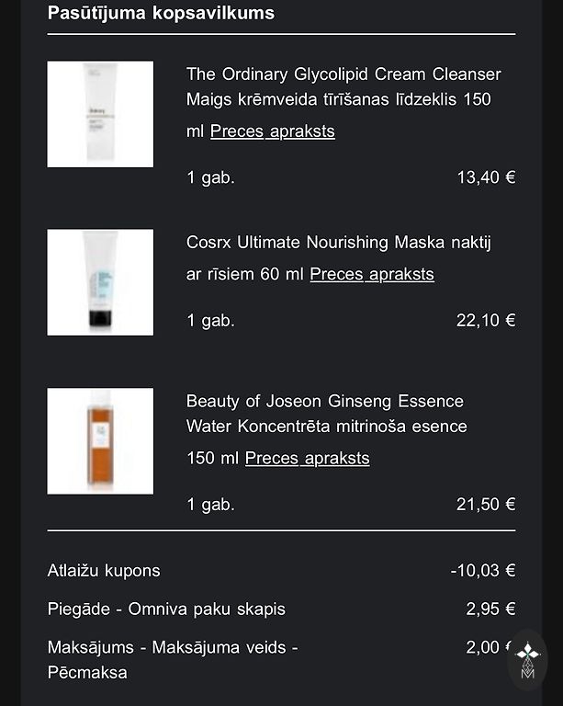Click the Maksājuma veids - Pēcmaksa row
Screen dimensions: 563x706
(173, 659)
